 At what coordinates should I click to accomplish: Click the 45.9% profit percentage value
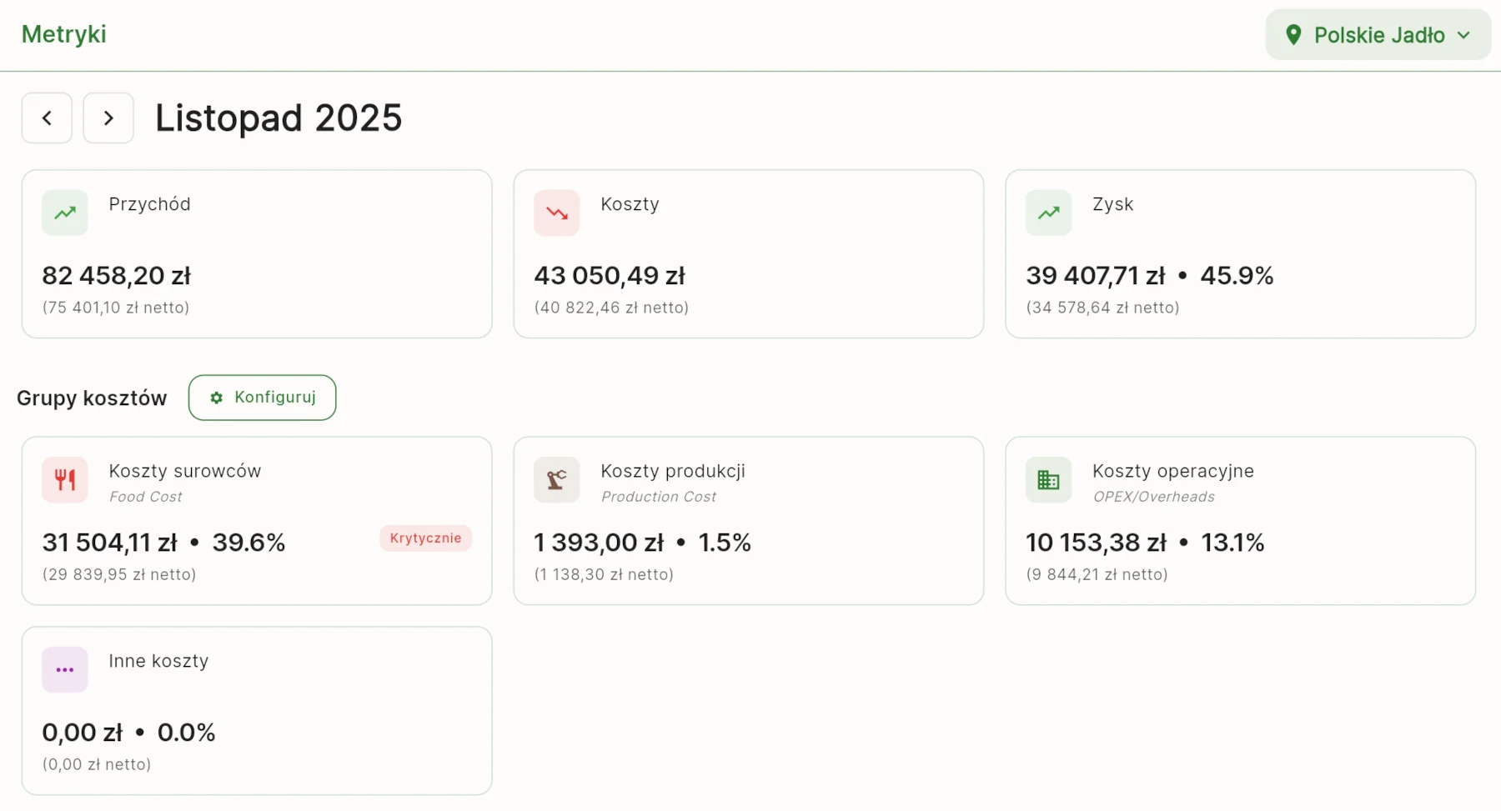pos(1237,275)
